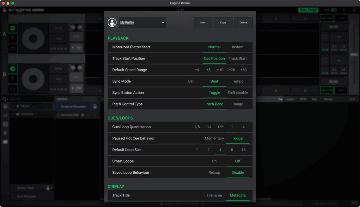Set Motorized Platter Start to Normal
Image resolution: width=360 pixels, height=207 pixels.
214,47
